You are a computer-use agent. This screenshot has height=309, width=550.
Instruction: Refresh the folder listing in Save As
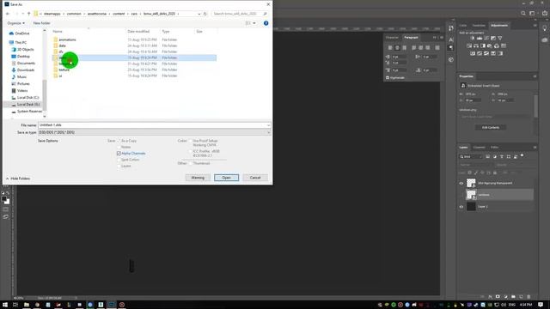click(205, 14)
